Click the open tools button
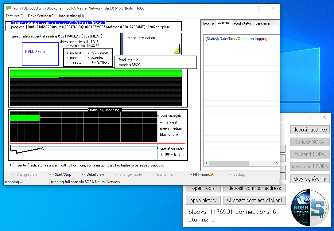 (204, 188)
